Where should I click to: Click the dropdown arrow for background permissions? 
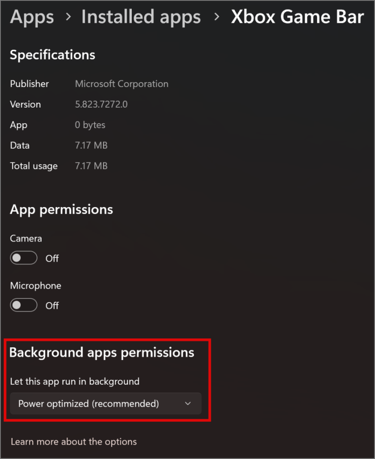[x=188, y=403]
